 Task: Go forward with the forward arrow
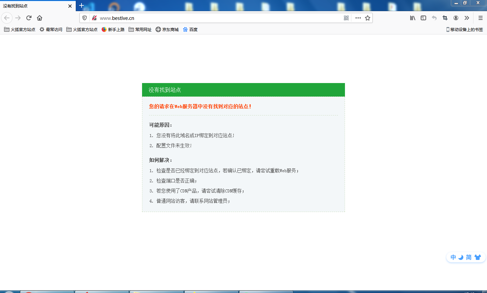(18, 18)
